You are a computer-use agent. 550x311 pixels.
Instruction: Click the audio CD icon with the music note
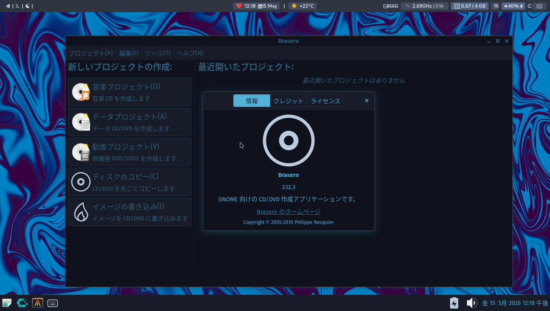81,92
